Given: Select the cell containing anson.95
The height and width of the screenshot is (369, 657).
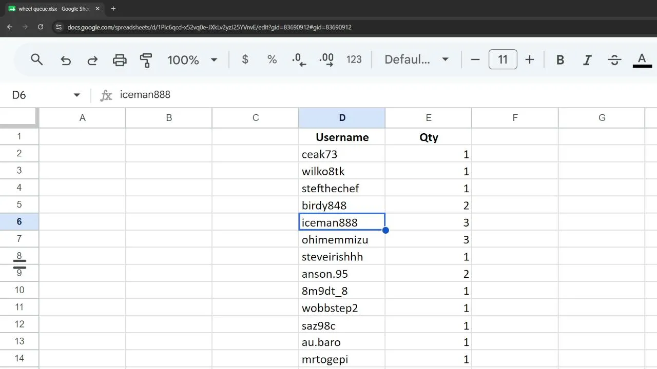Looking at the screenshot, I should (x=342, y=274).
